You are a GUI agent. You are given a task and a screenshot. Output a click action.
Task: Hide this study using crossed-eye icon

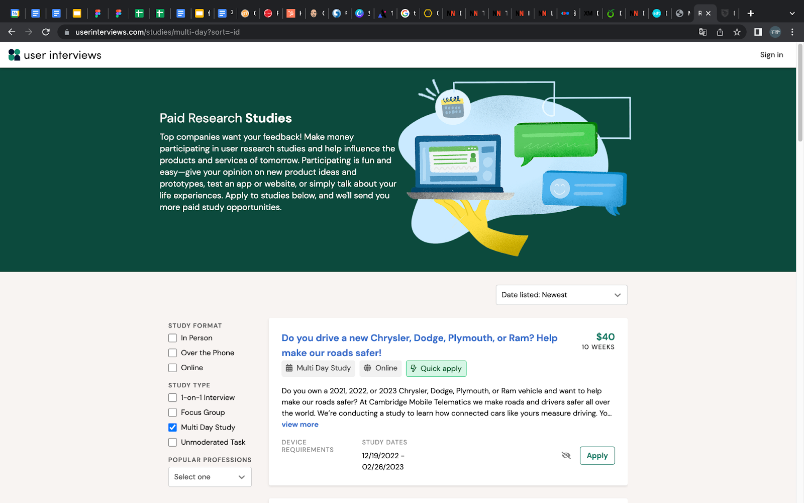(x=566, y=455)
